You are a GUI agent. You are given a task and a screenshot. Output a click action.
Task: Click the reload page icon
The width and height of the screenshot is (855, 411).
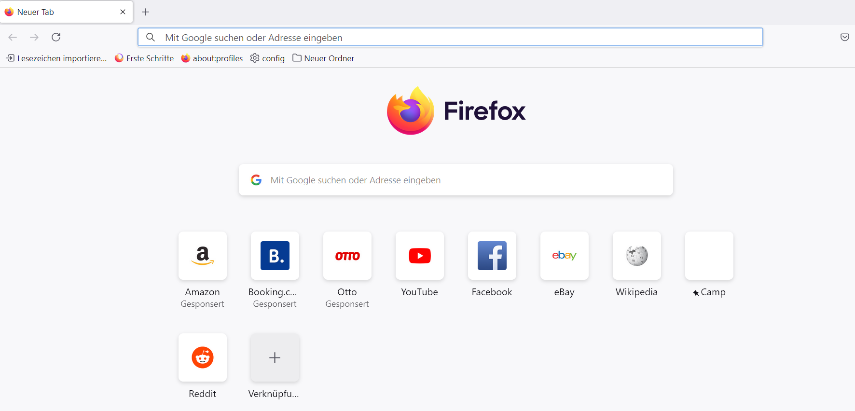56,37
